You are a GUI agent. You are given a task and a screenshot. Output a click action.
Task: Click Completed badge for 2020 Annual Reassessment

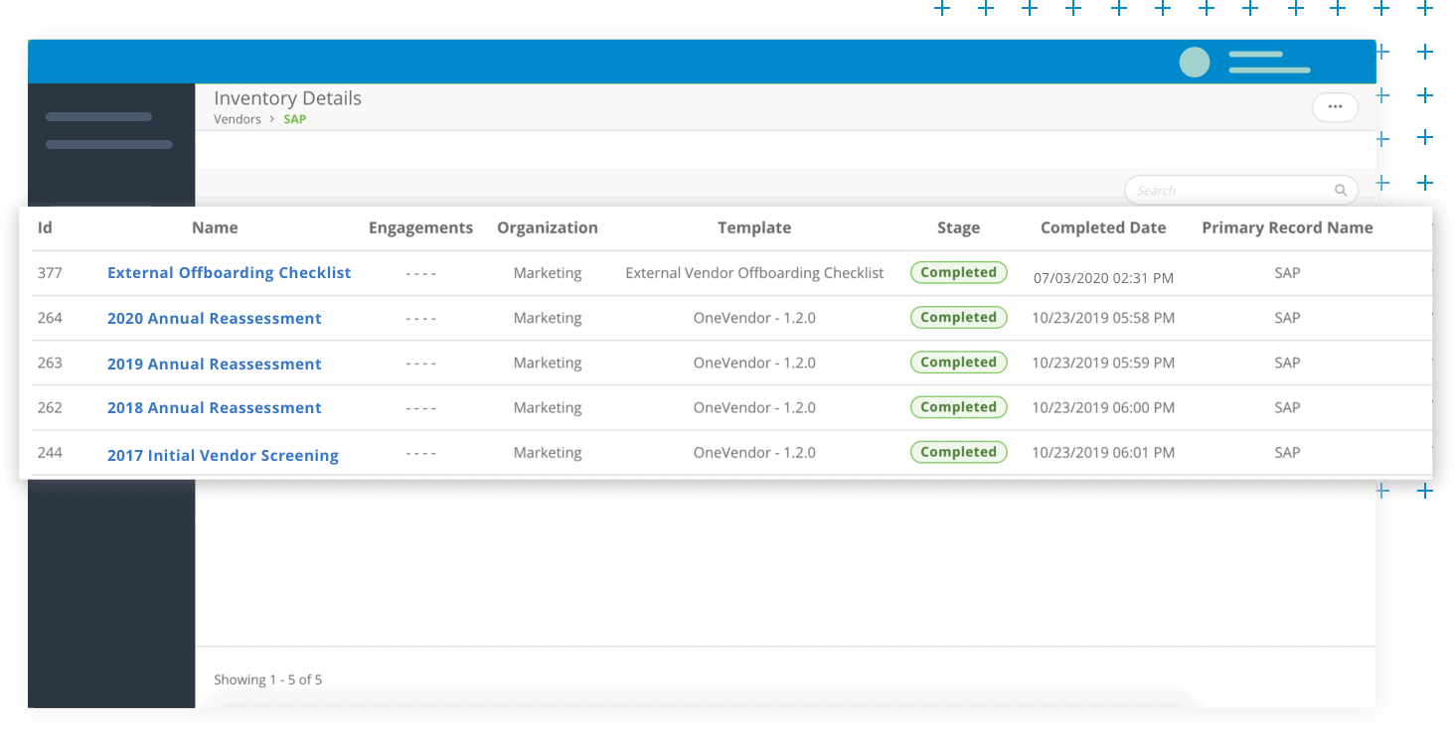click(958, 318)
